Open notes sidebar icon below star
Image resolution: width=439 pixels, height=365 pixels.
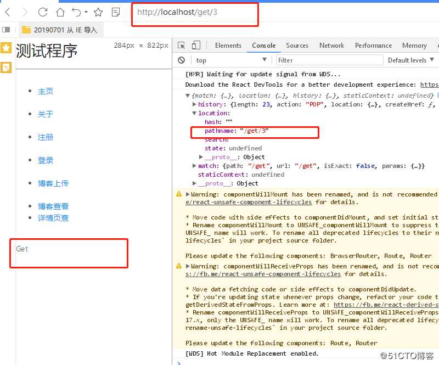pos(6,67)
